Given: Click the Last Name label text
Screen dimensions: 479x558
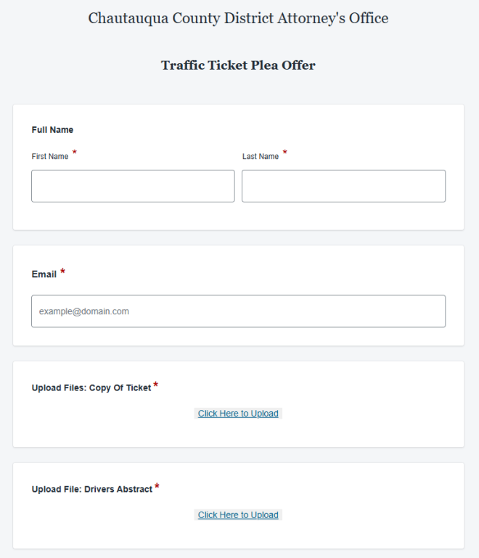Looking at the screenshot, I should [261, 156].
